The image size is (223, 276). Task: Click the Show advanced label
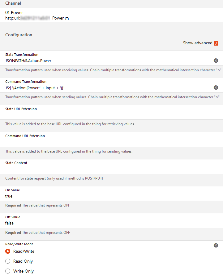pos(197,43)
